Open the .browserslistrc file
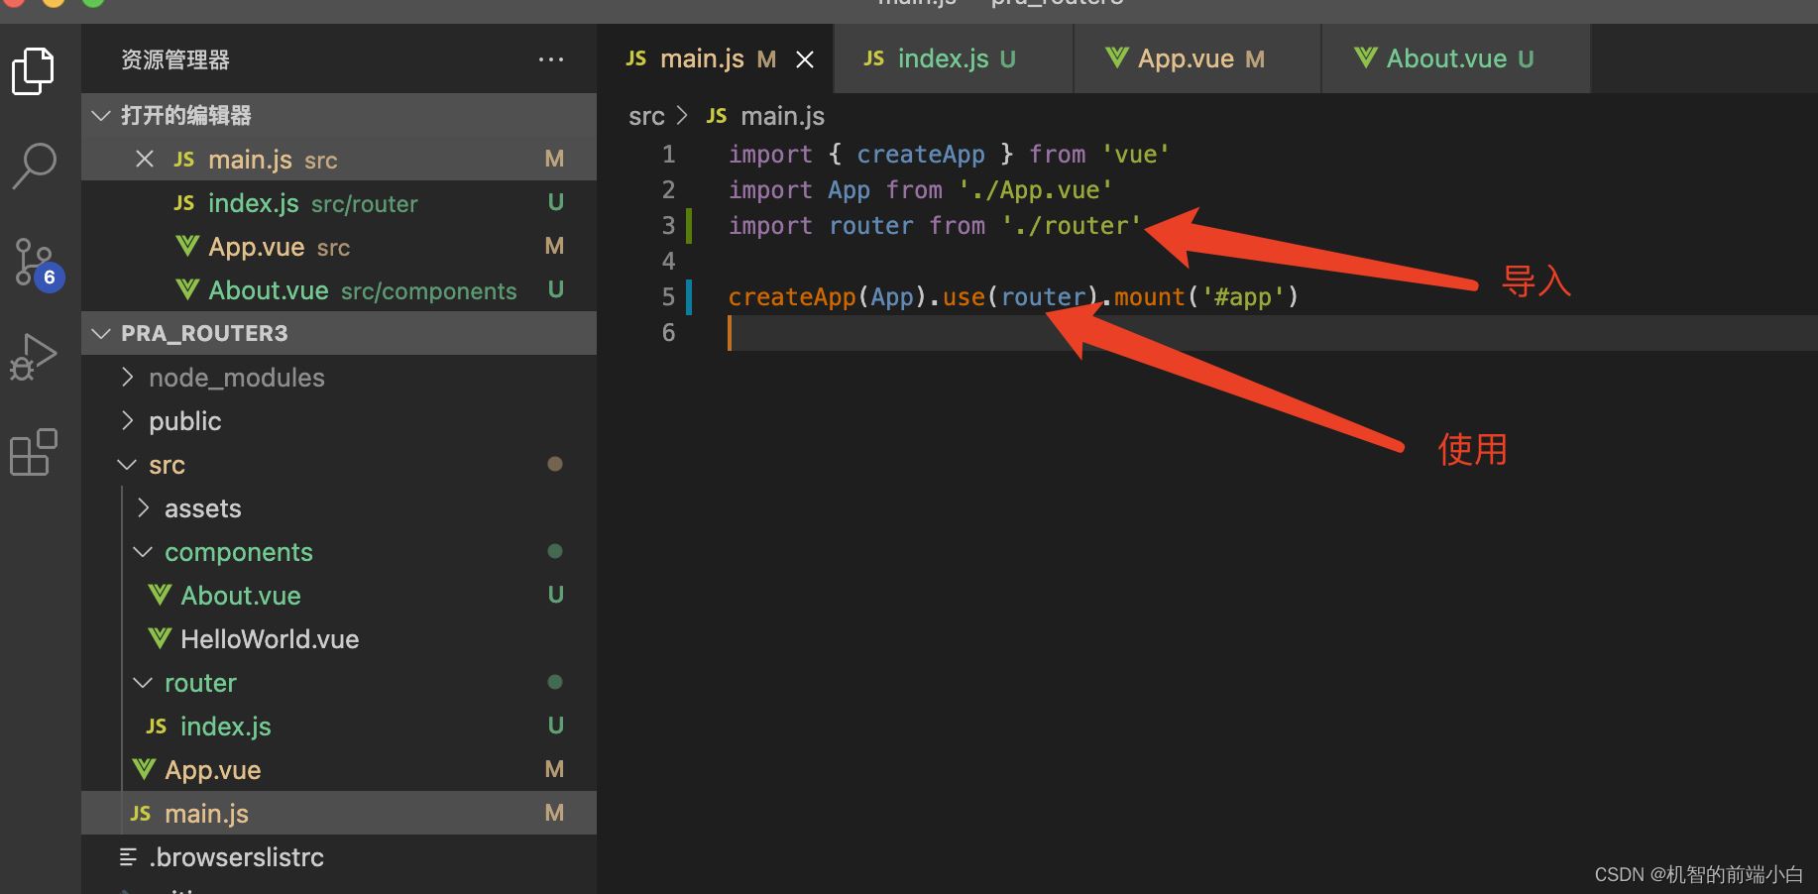The width and height of the screenshot is (1818, 894). coord(339,857)
